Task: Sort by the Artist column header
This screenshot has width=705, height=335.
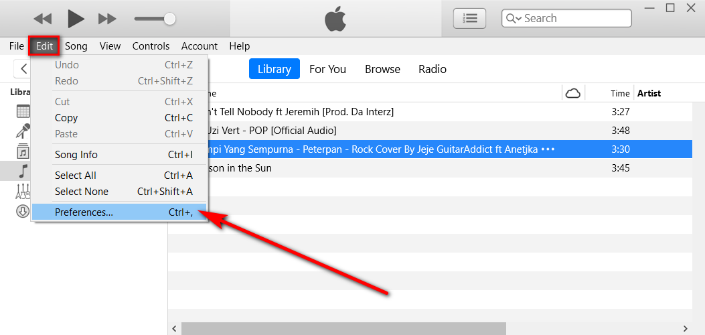Action: [649, 94]
